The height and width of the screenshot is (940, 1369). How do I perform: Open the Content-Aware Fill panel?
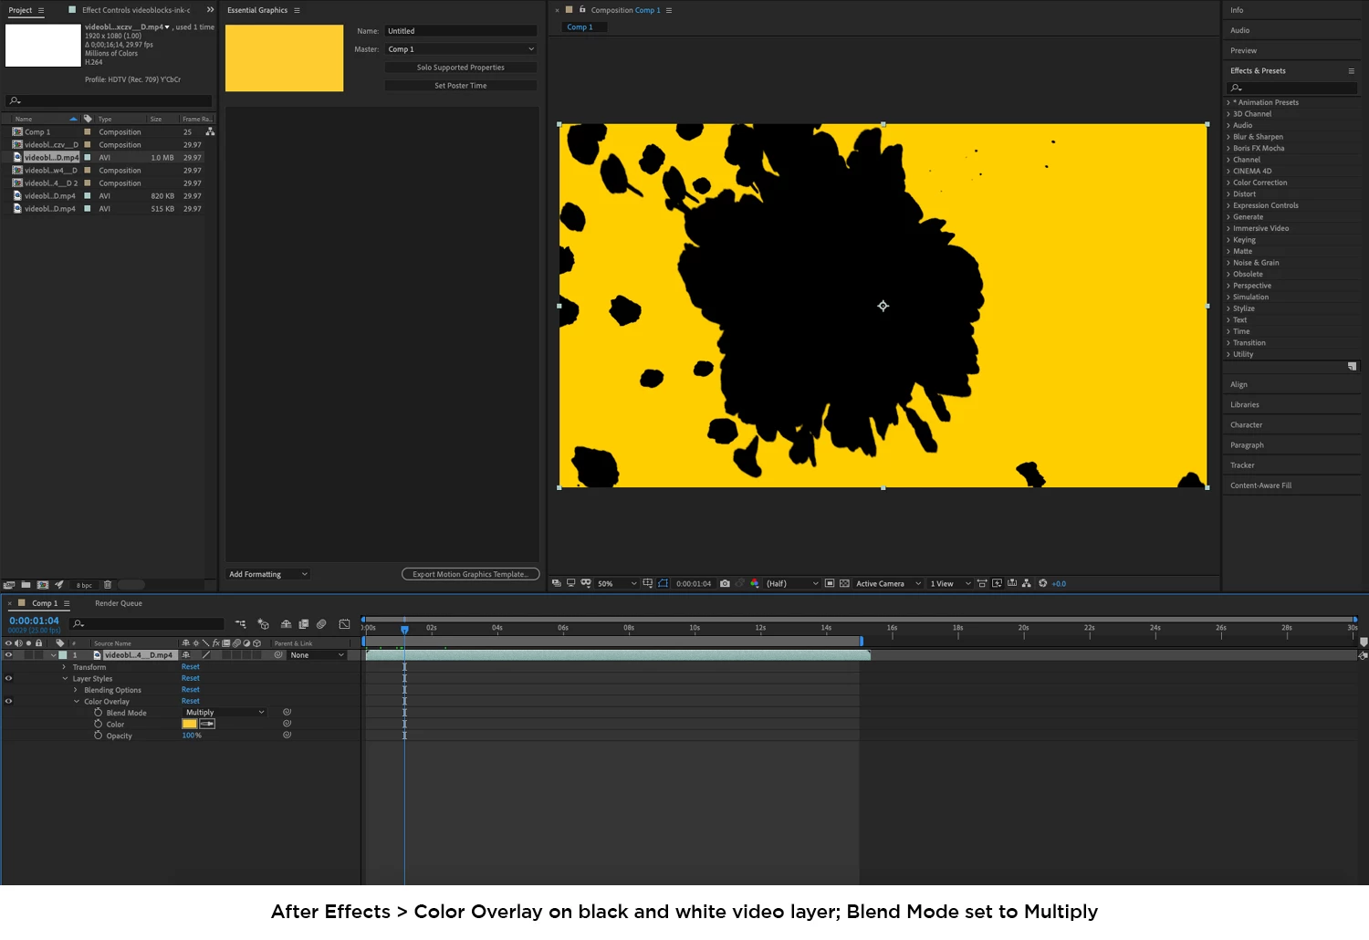[x=1260, y=486]
